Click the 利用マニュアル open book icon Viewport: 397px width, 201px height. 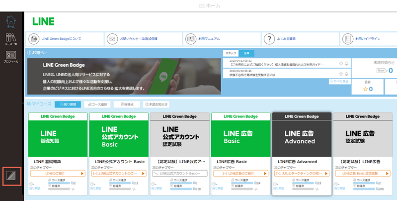[191, 39]
